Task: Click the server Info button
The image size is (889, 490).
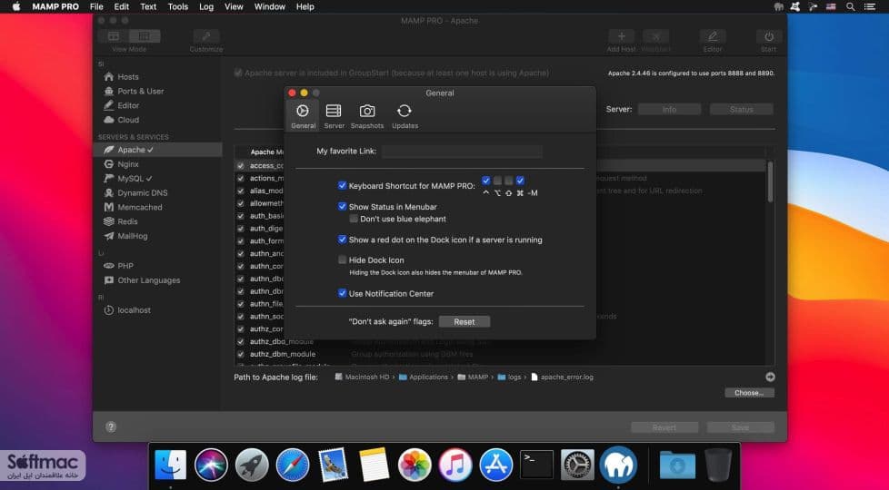Action: click(x=669, y=109)
